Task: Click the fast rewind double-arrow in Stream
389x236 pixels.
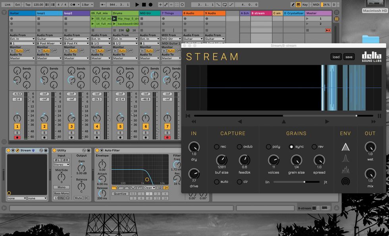Action: coord(194,121)
